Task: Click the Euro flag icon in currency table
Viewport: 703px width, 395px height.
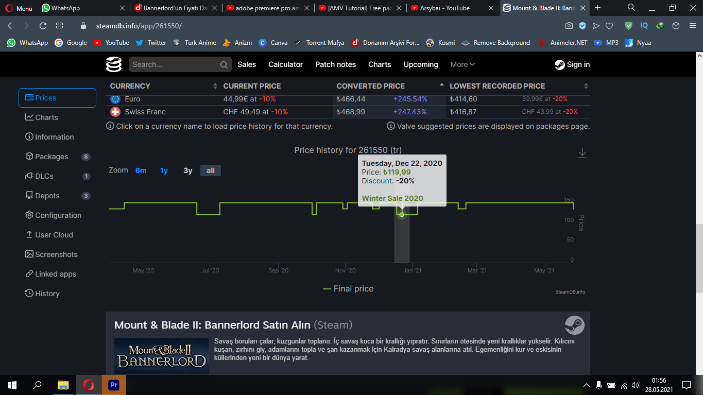Action: (115, 99)
